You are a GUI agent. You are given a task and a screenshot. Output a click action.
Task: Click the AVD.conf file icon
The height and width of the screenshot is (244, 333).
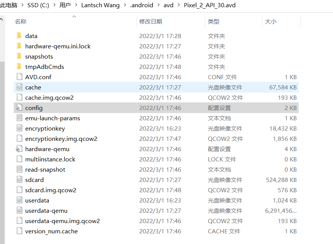20,77
